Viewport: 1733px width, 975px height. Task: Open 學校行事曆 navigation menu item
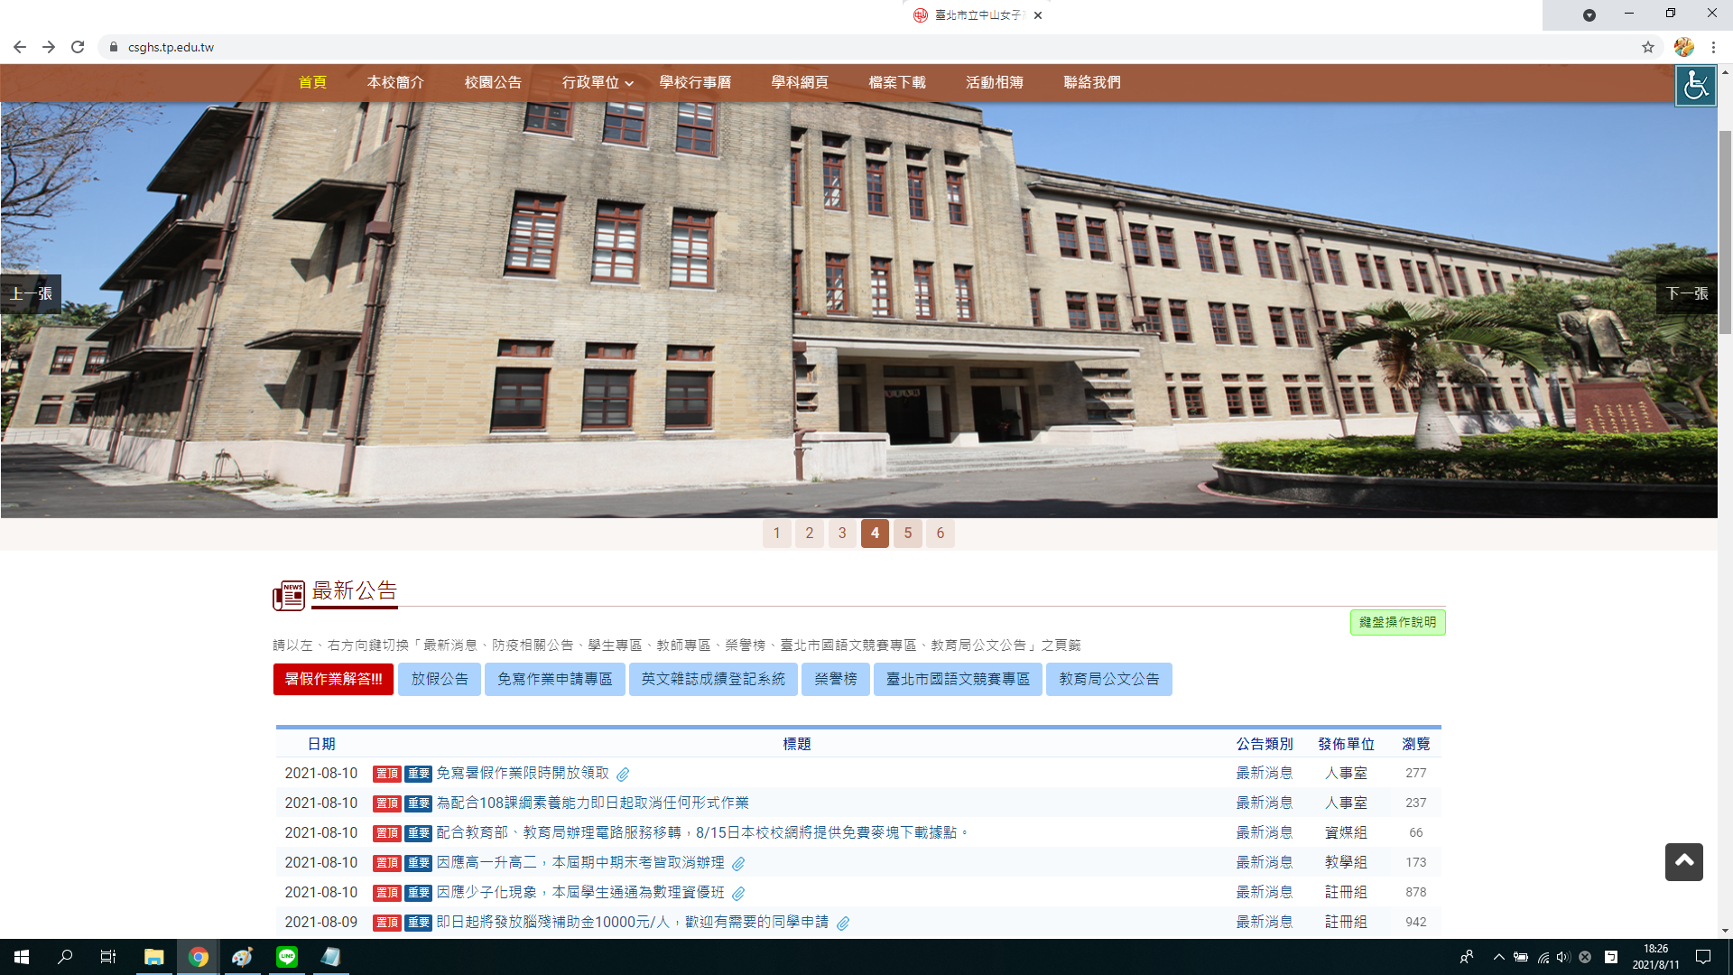point(695,82)
